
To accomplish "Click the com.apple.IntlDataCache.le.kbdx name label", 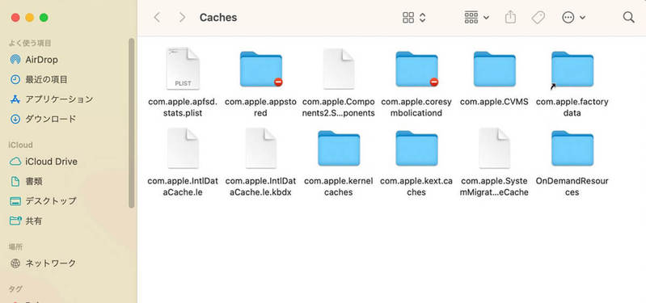I will click(260, 187).
